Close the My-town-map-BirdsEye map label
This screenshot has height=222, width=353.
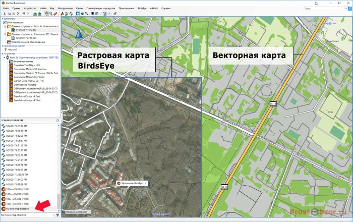[145, 184]
